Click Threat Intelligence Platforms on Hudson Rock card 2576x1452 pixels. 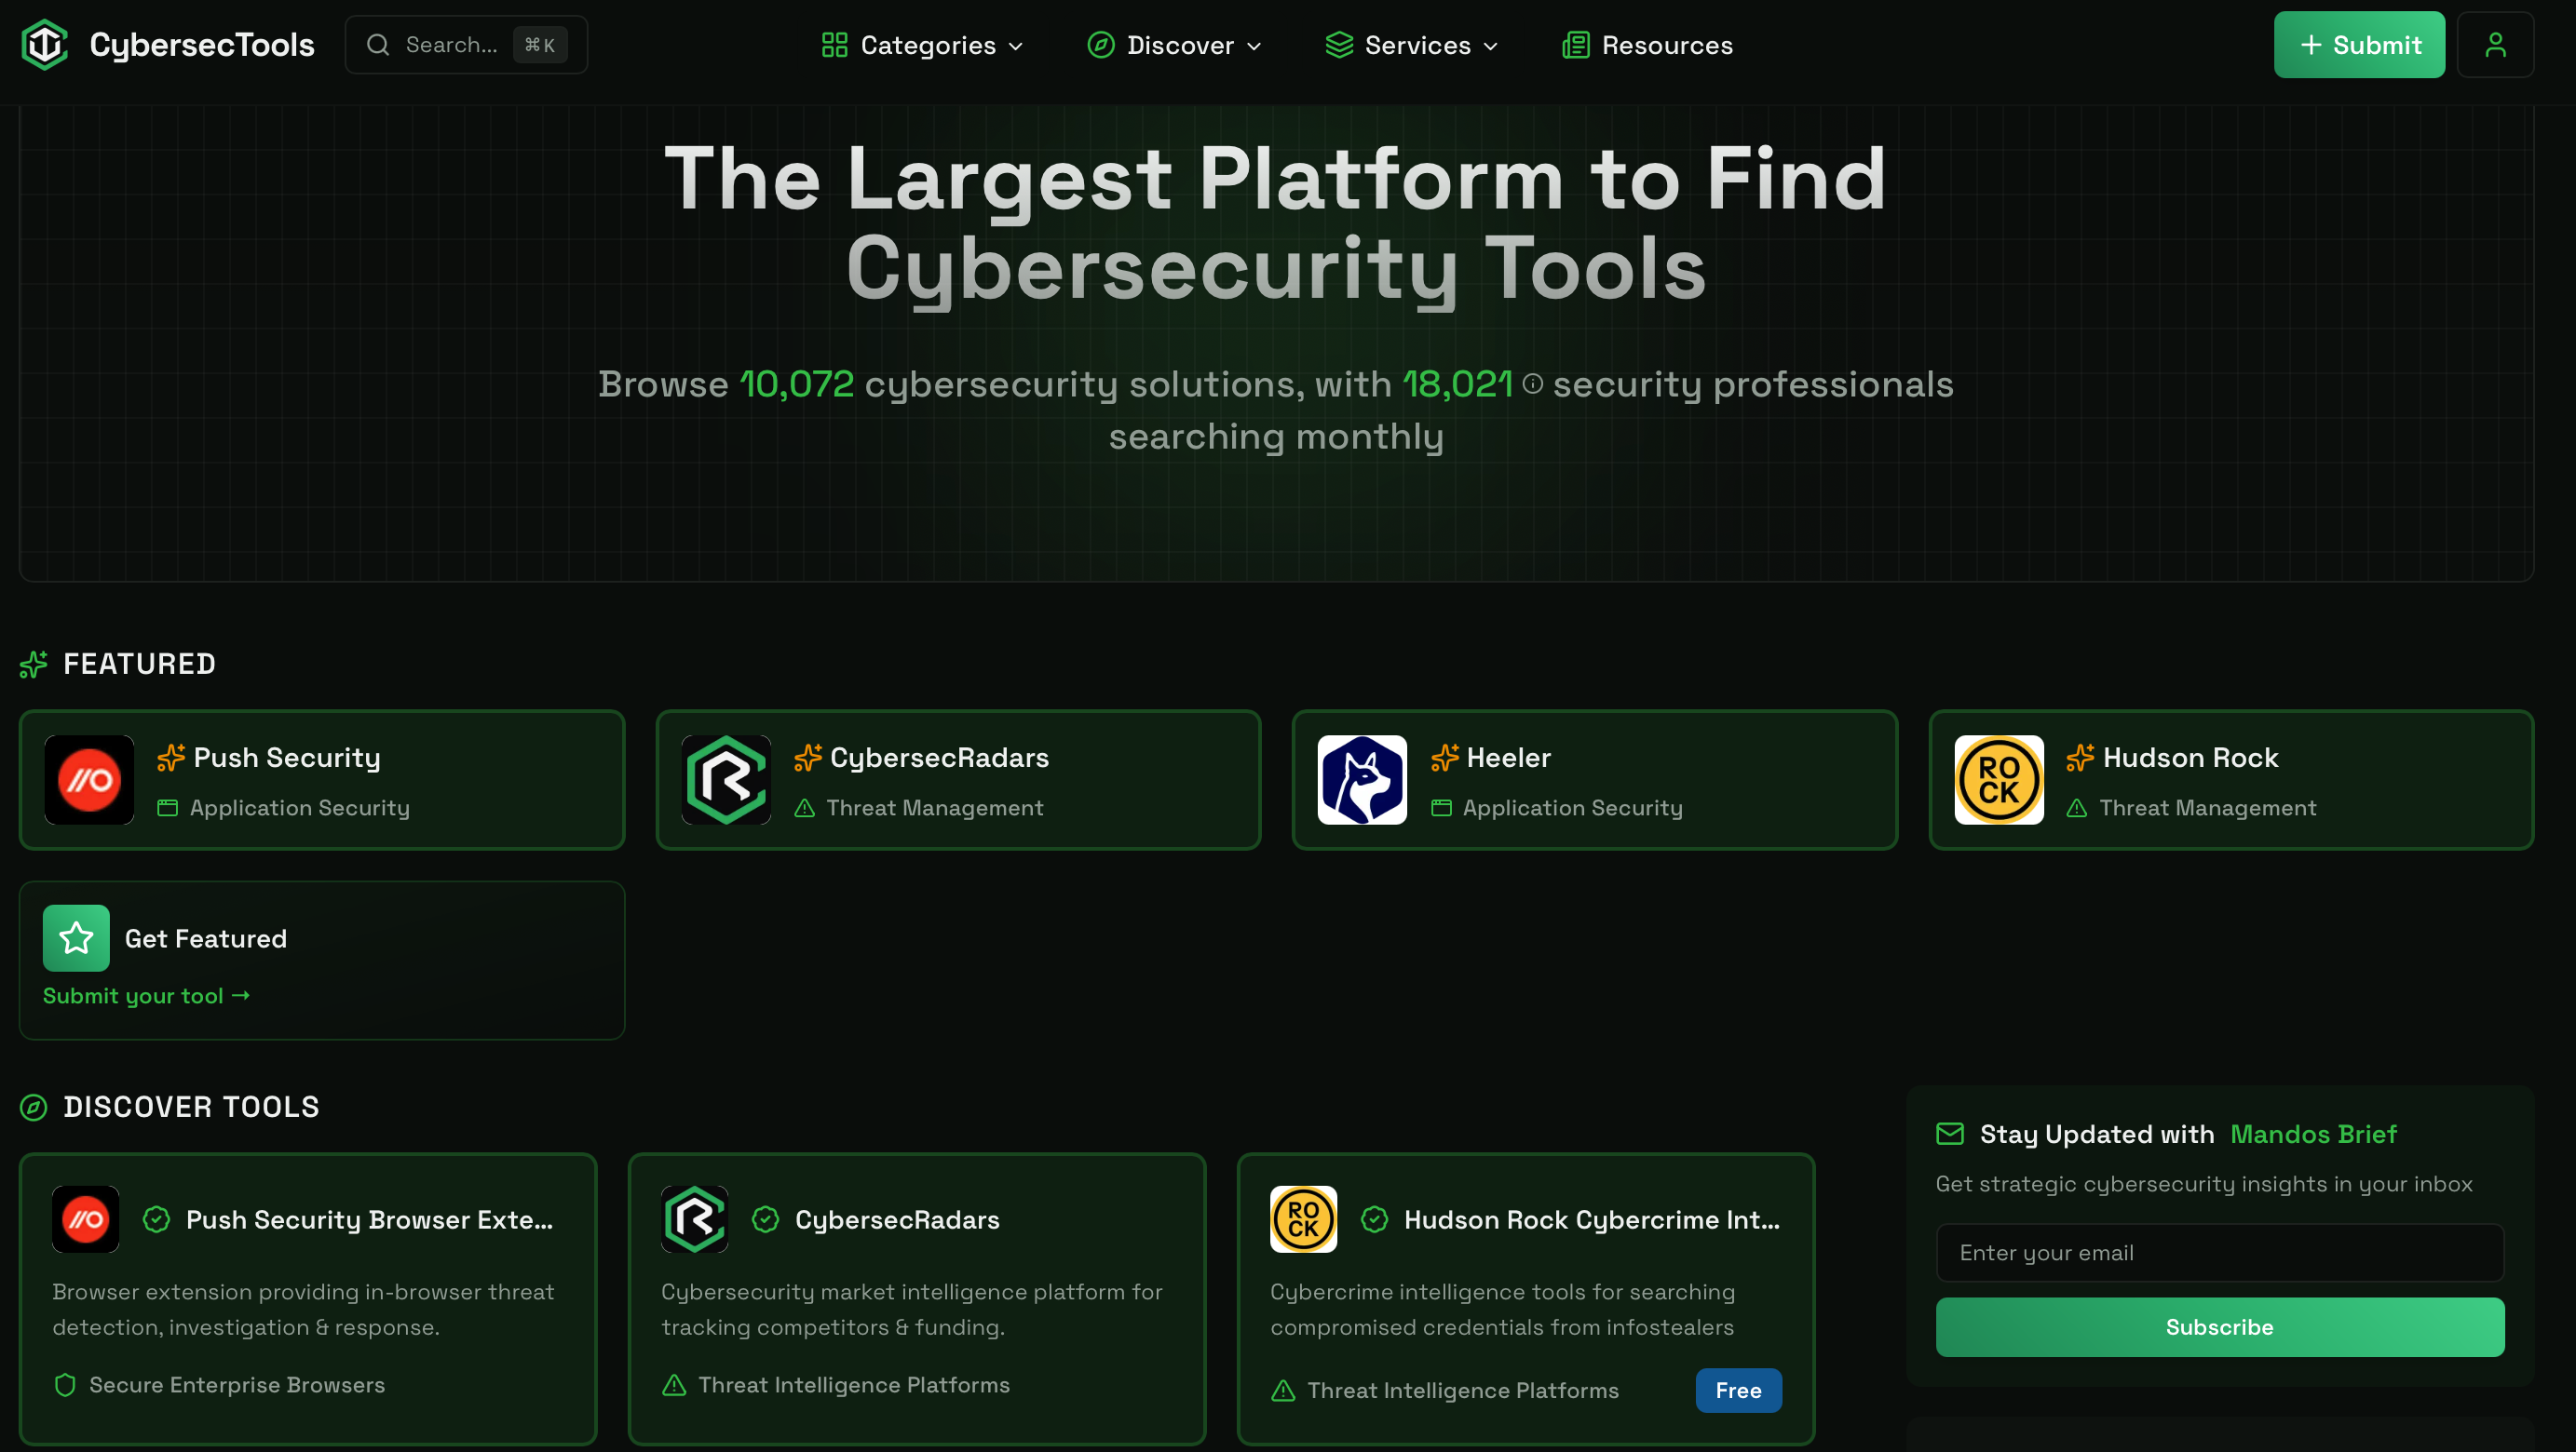pyautogui.click(x=1463, y=1390)
